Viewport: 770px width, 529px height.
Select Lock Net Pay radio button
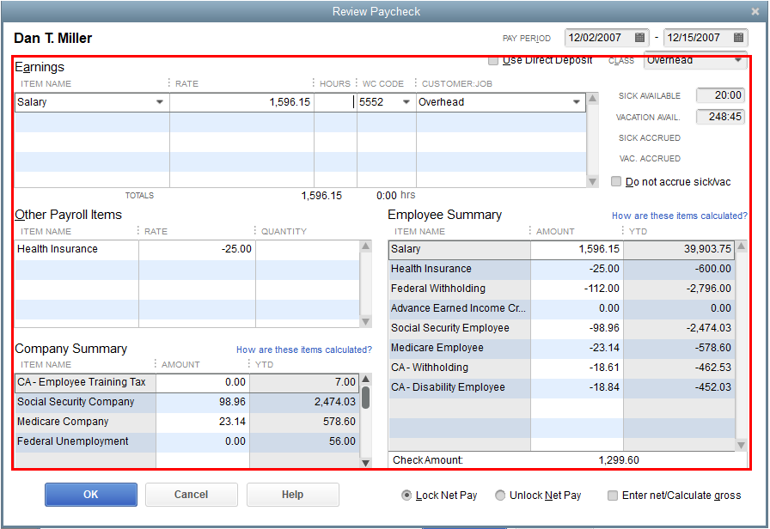coord(406,496)
